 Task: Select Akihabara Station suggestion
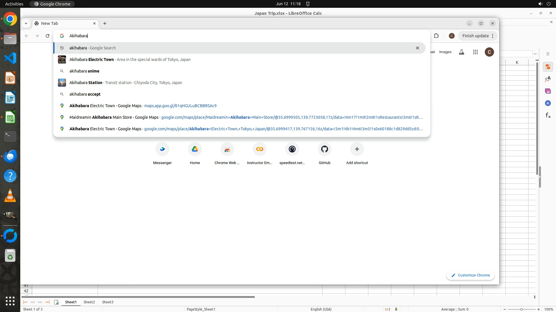click(126, 83)
